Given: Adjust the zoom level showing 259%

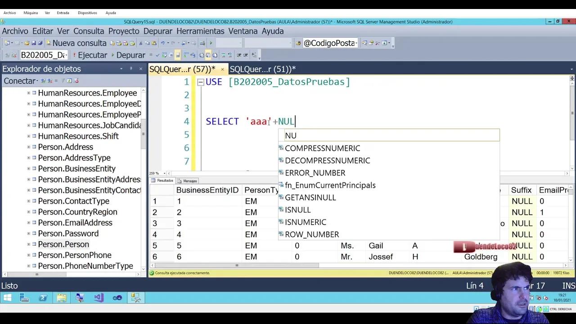Looking at the screenshot, I should [155, 173].
